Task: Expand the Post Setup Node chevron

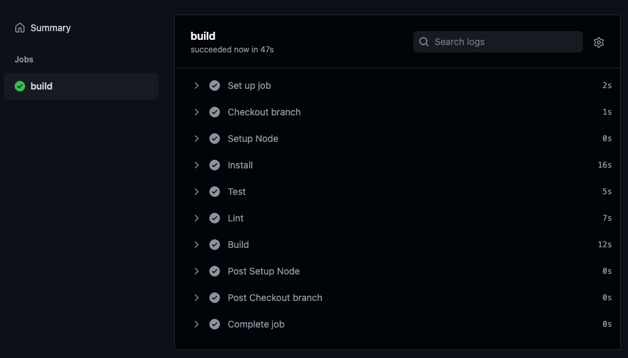Action: [x=197, y=271]
